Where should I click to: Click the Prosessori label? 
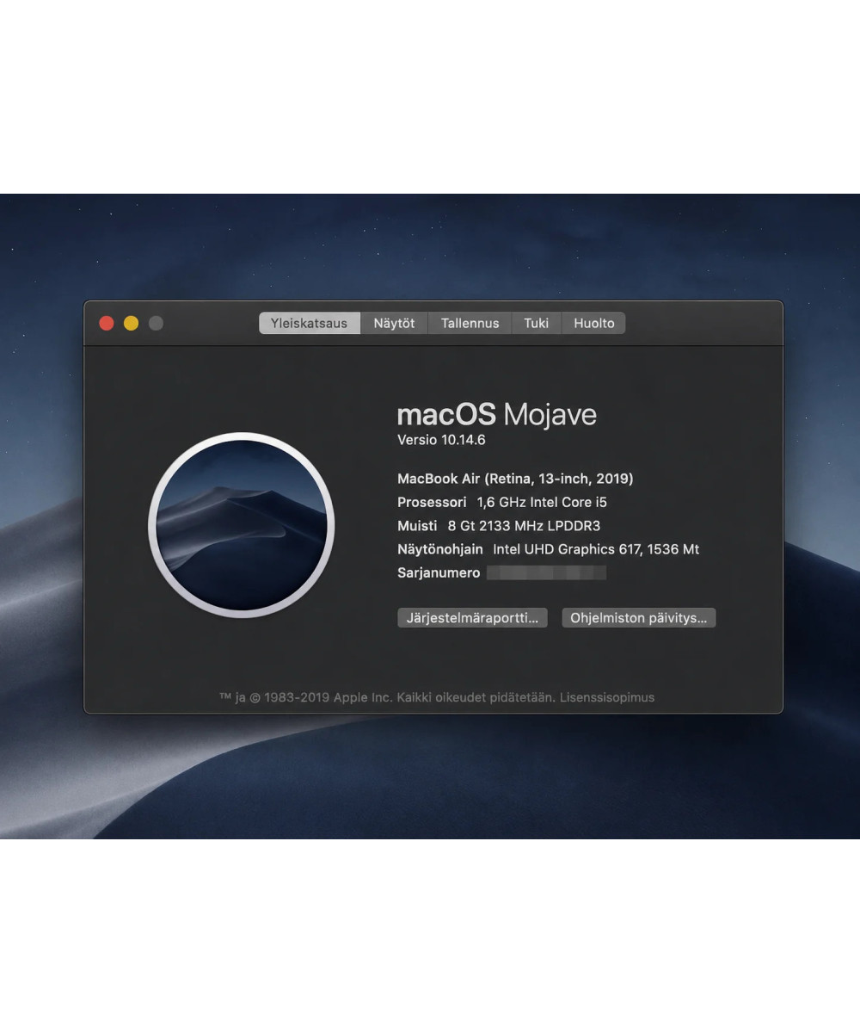(432, 503)
